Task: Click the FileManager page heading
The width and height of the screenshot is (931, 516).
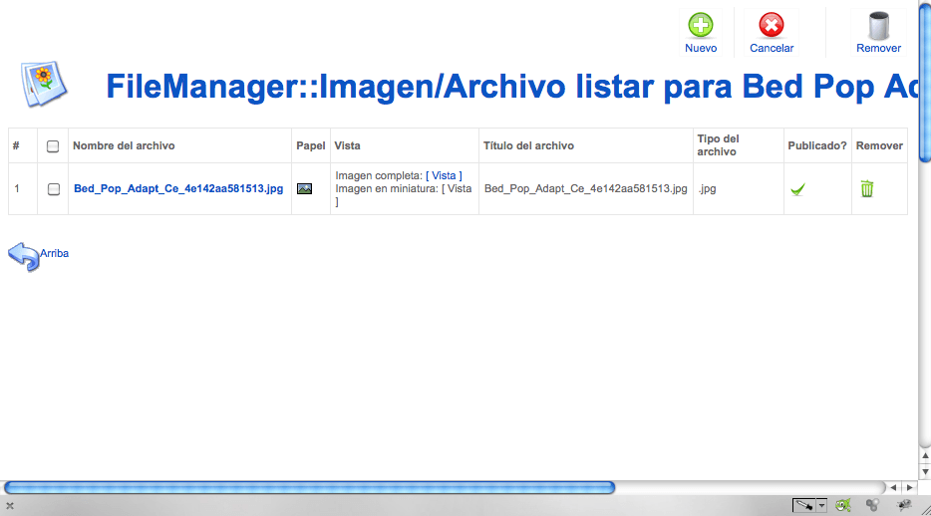Action: [512, 87]
